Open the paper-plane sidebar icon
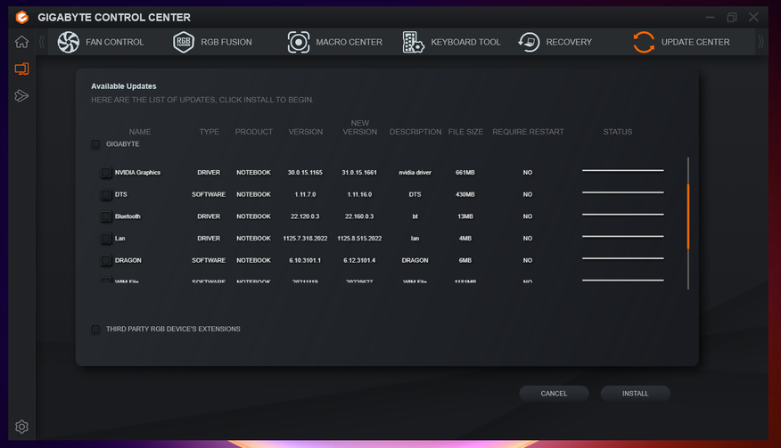 [x=21, y=95]
